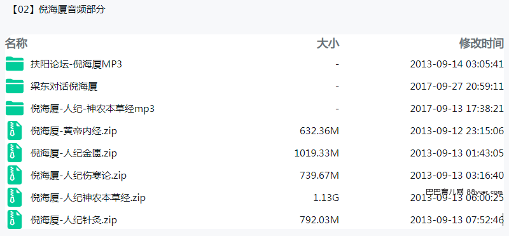Click the 1.13G size value
The width and height of the screenshot is (509, 236).
coord(326,198)
